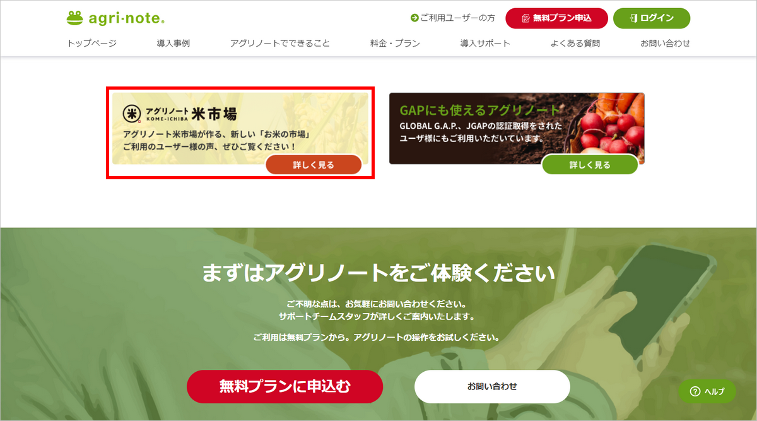757x421 pixels.
Task: Select よくある質問 in the menu
Action: pyautogui.click(x=575, y=44)
